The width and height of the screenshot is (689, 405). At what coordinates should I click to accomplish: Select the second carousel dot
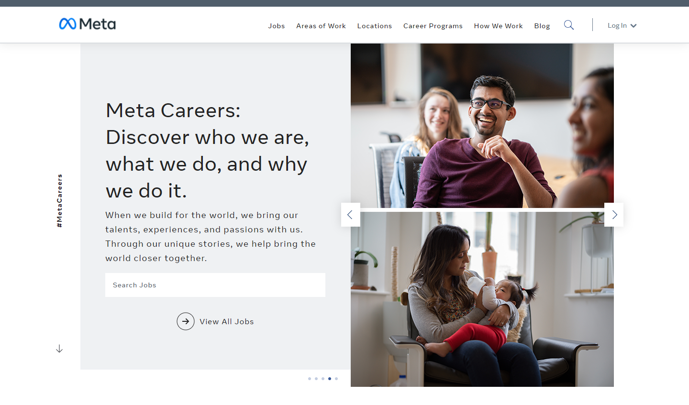point(316,379)
